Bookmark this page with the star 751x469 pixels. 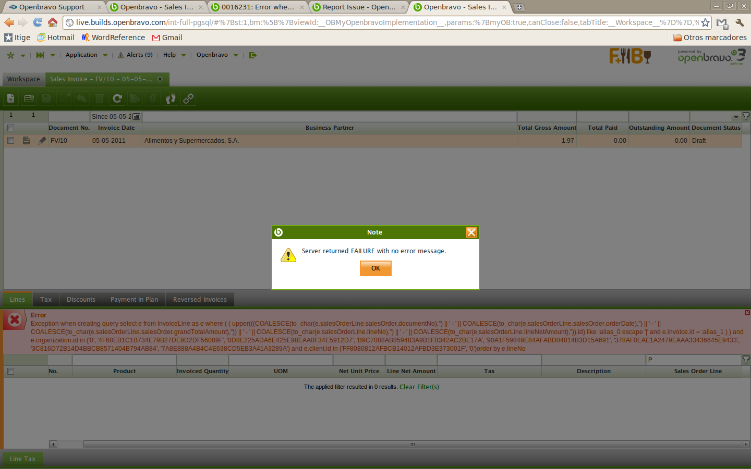pos(705,22)
